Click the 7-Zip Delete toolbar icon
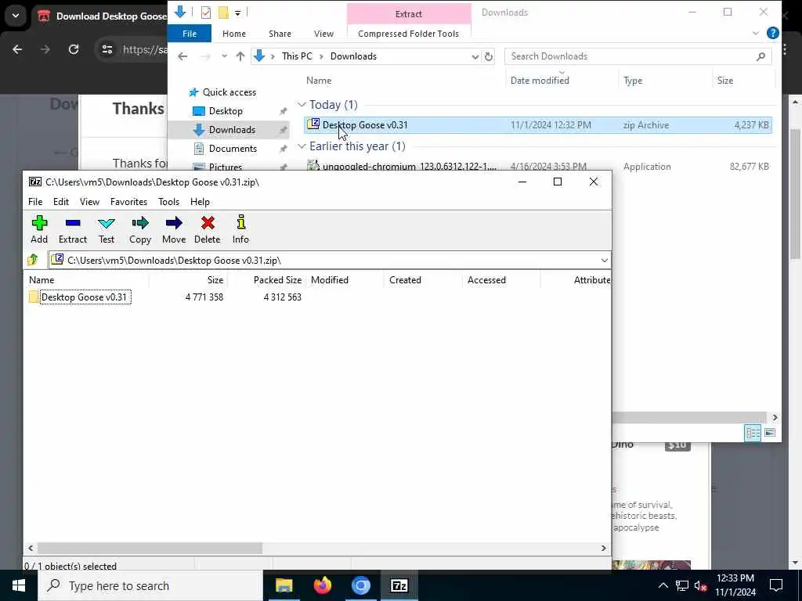This screenshot has height=601, width=802. click(207, 229)
